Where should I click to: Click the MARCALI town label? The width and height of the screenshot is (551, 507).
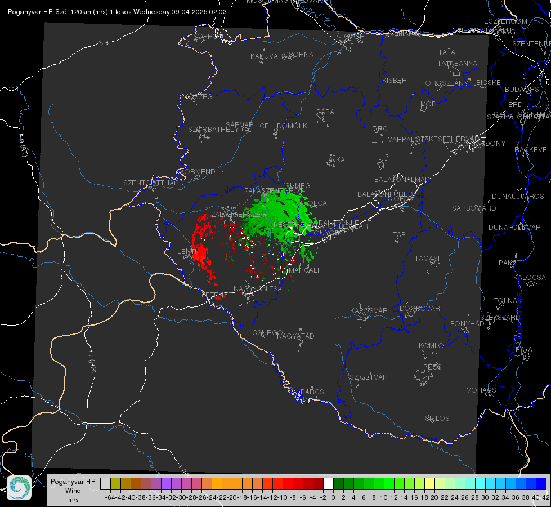click(303, 270)
